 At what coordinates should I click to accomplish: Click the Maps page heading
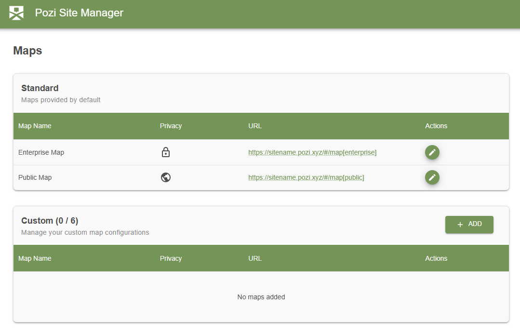[x=27, y=50]
